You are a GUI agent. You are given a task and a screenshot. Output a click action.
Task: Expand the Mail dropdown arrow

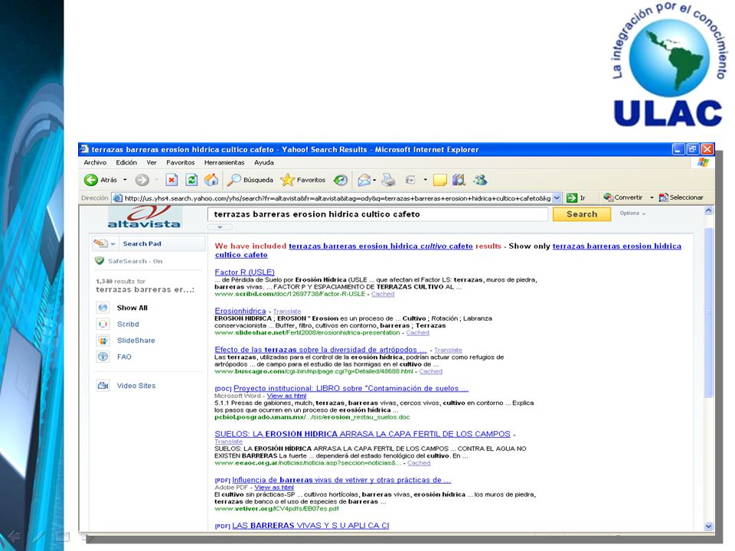pos(374,180)
